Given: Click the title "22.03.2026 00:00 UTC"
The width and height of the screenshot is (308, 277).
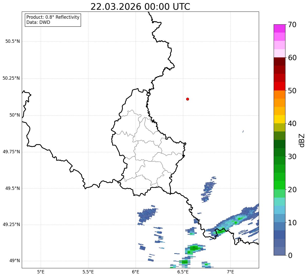Looking at the screenshot, I should pyautogui.click(x=140, y=7).
